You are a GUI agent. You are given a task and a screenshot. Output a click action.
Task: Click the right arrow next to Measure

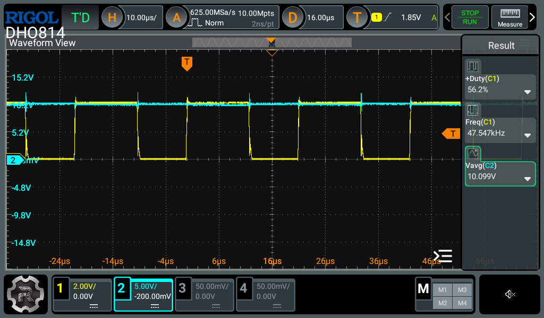(x=532, y=17)
